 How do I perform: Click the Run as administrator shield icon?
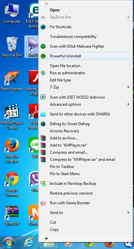point(43,73)
